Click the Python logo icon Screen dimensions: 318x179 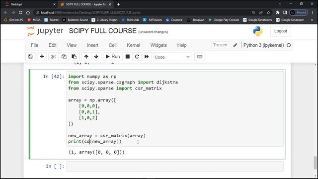[258, 31]
